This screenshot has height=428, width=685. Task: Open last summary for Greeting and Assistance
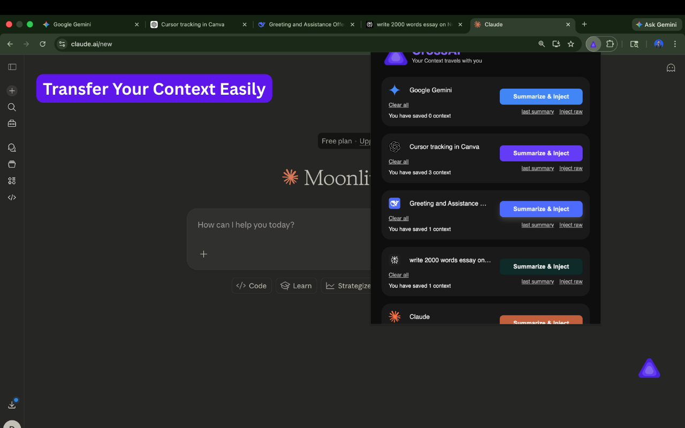[538, 225]
